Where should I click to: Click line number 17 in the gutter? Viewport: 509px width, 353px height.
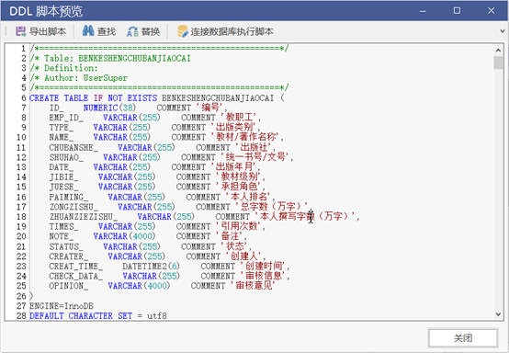21,207
